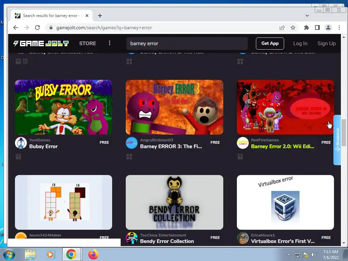Open Windows Explorer from taskbar
Image resolution: width=348 pixels, height=261 pixels.
(30, 255)
